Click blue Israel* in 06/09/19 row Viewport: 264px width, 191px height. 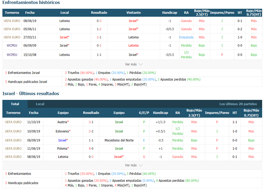[x=63, y=140]
